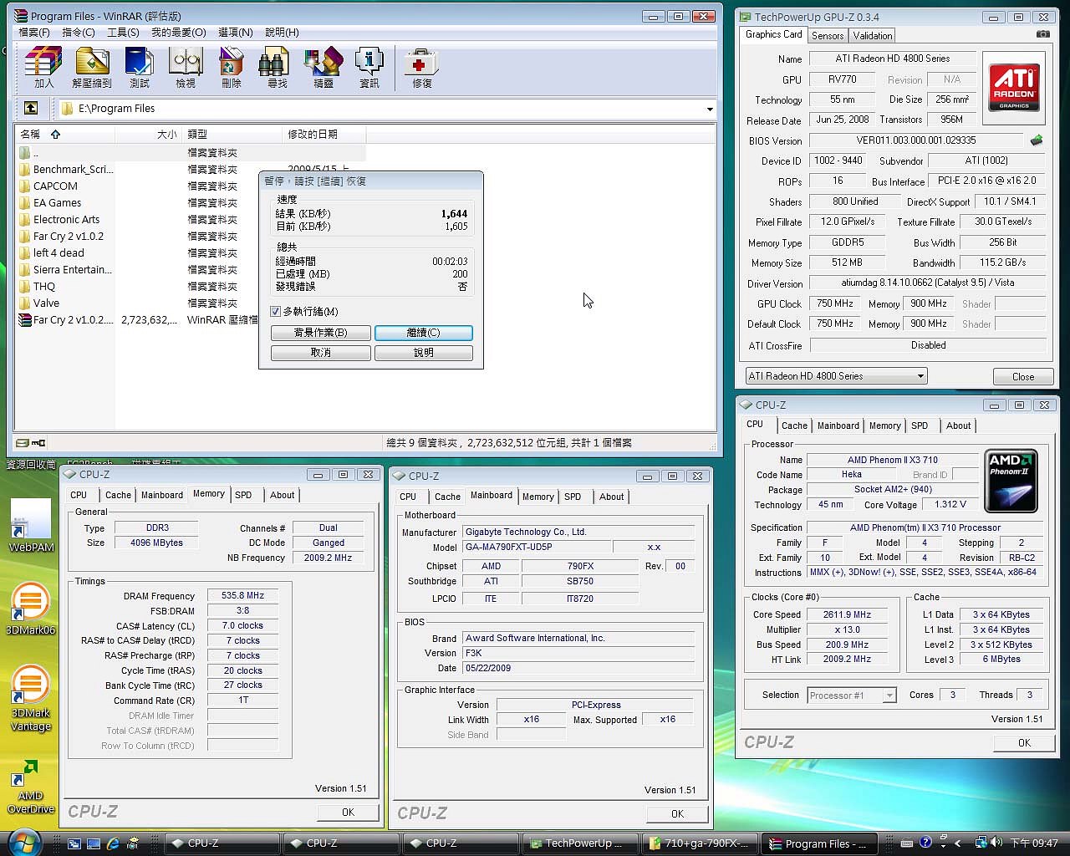Sort by modified date column header (修改的日期)
Image resolution: width=1070 pixels, height=856 pixels.
point(324,134)
